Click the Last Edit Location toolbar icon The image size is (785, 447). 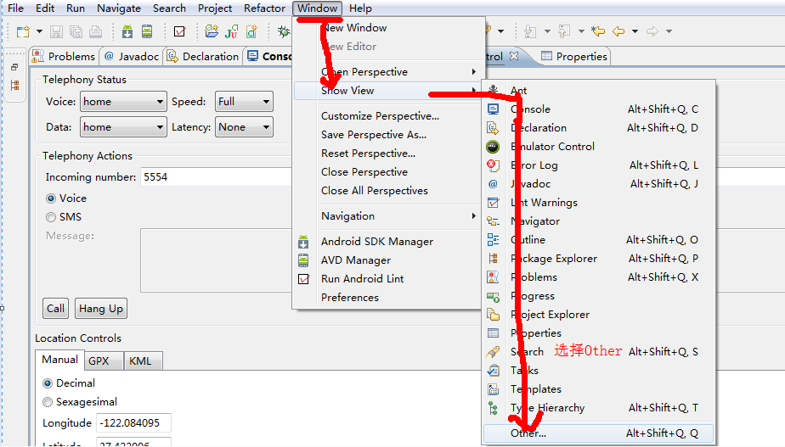(598, 31)
